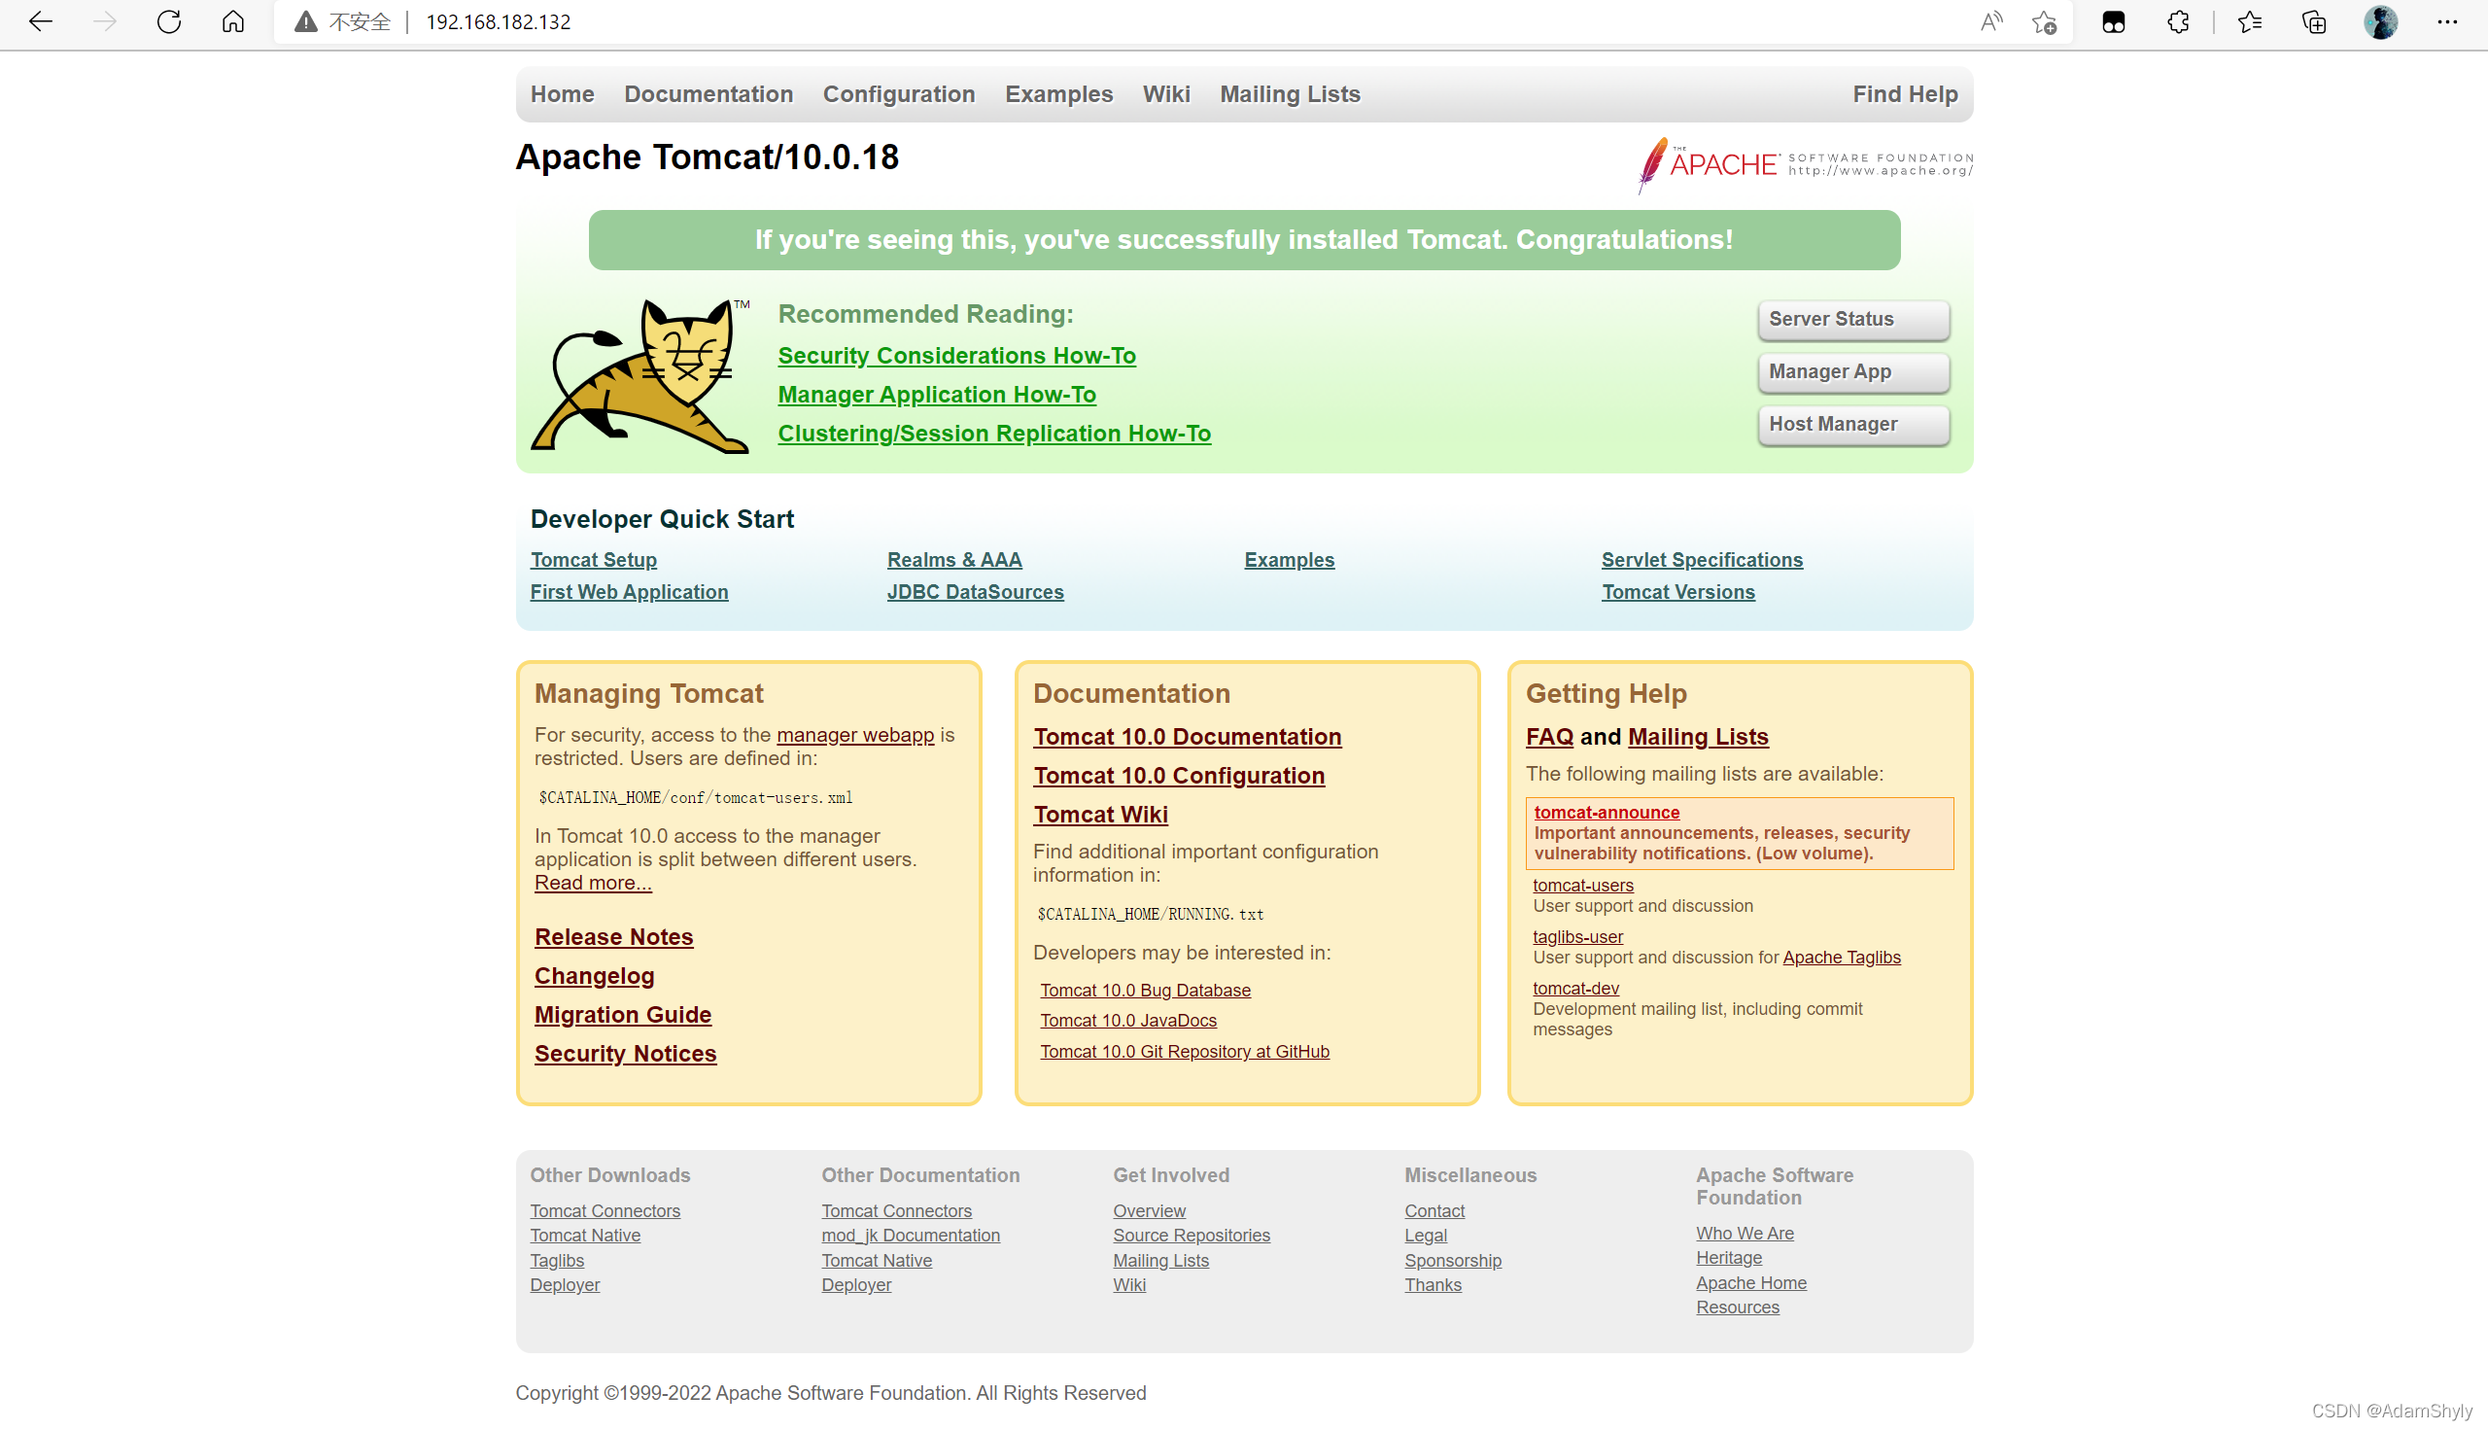Open browser settings ellipsis menu

point(2447,21)
